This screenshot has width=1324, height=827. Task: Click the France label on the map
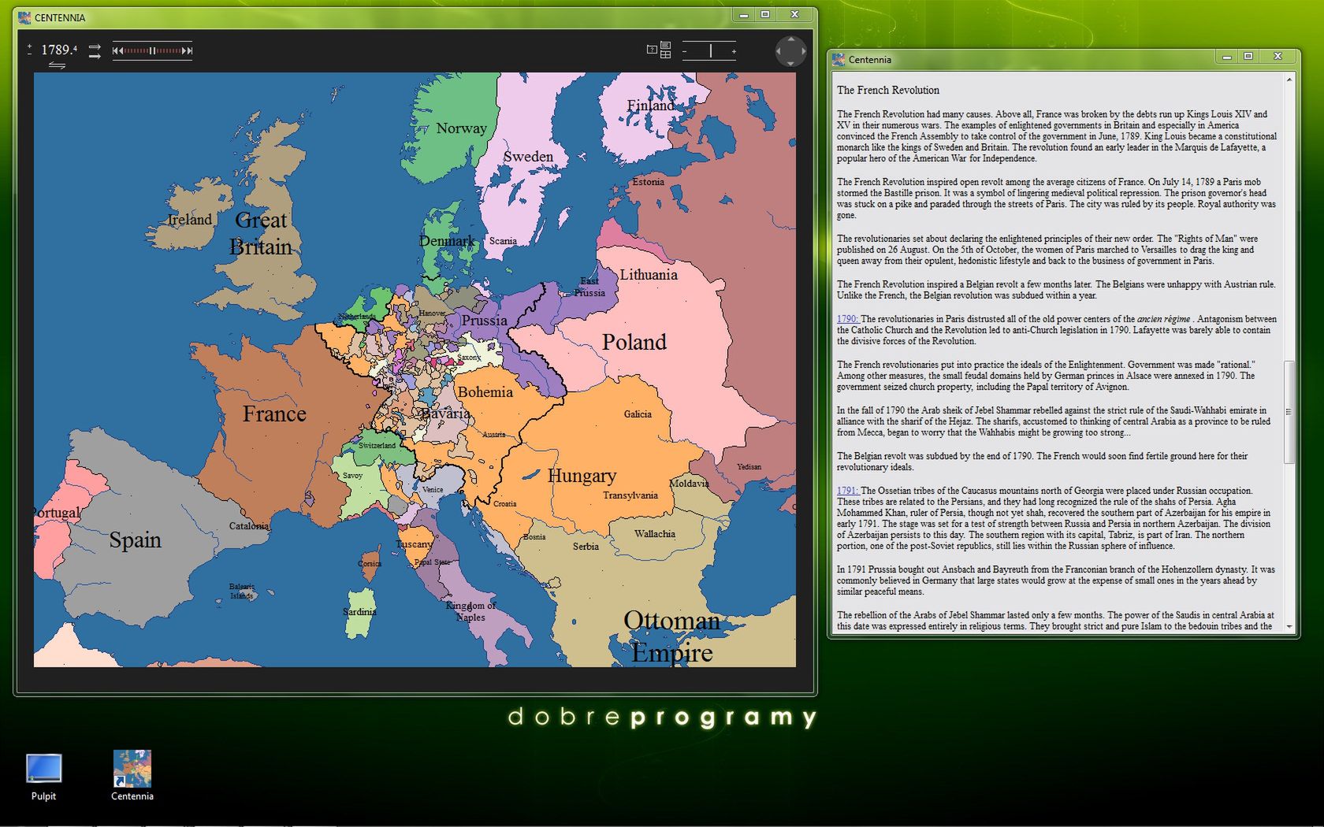coord(274,413)
